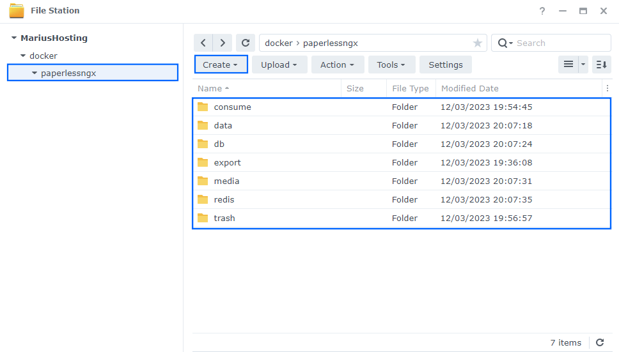Collapse the paperlessngx tree node arrow
The image size is (619, 352).
pos(35,73)
